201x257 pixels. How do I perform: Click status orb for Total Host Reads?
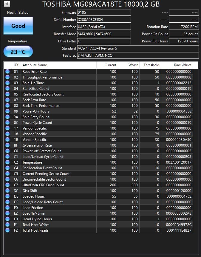(7, 230)
